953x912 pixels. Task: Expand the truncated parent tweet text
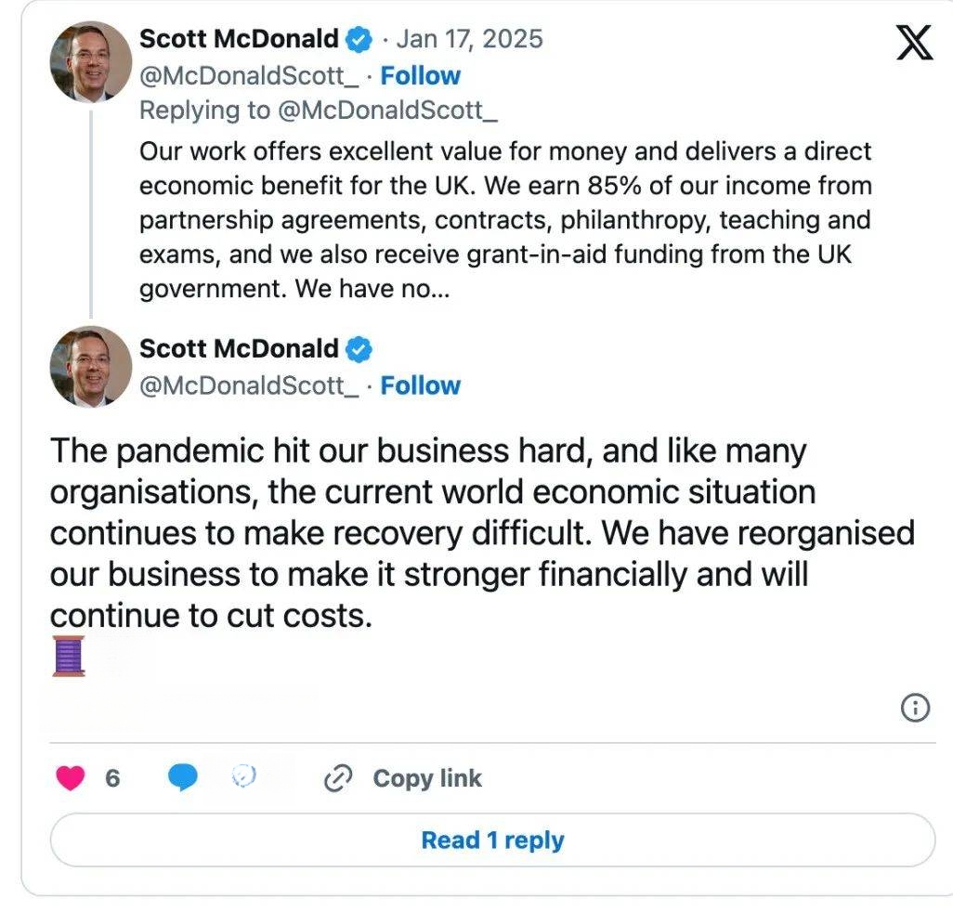coord(372,289)
